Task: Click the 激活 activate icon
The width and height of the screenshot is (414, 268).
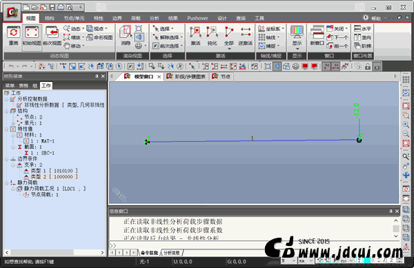Action: click(x=195, y=36)
